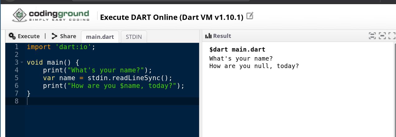
Task: Click the Coding Ground logo
Action: [51, 16]
